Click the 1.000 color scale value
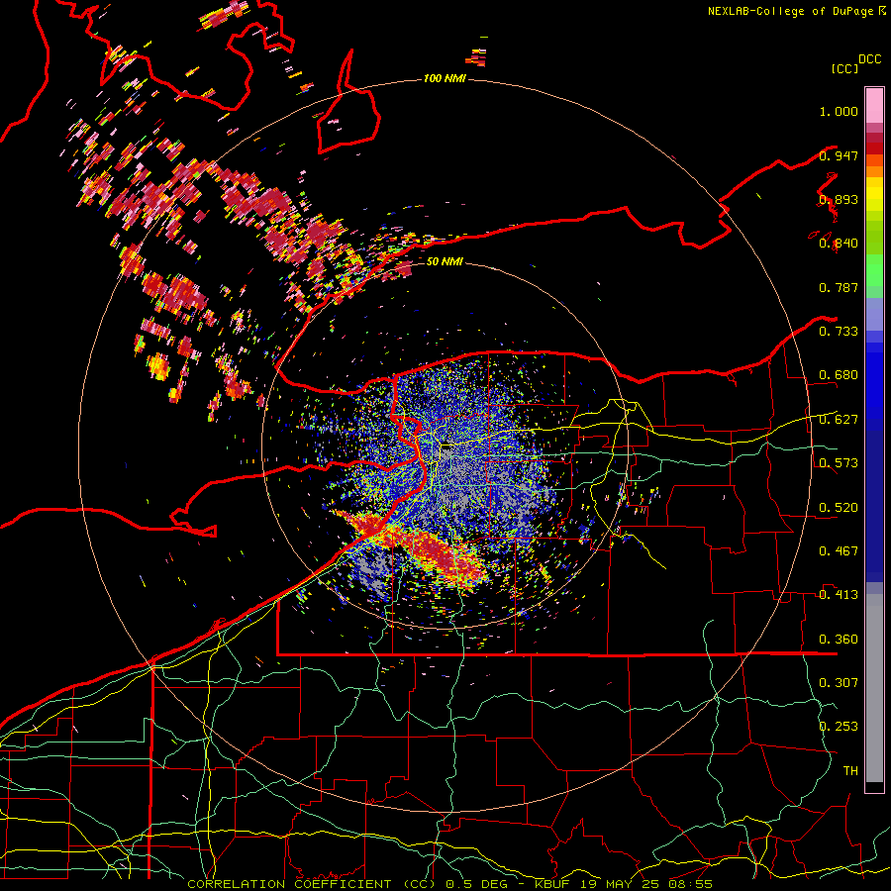Image resolution: width=891 pixels, height=891 pixels. (x=839, y=111)
